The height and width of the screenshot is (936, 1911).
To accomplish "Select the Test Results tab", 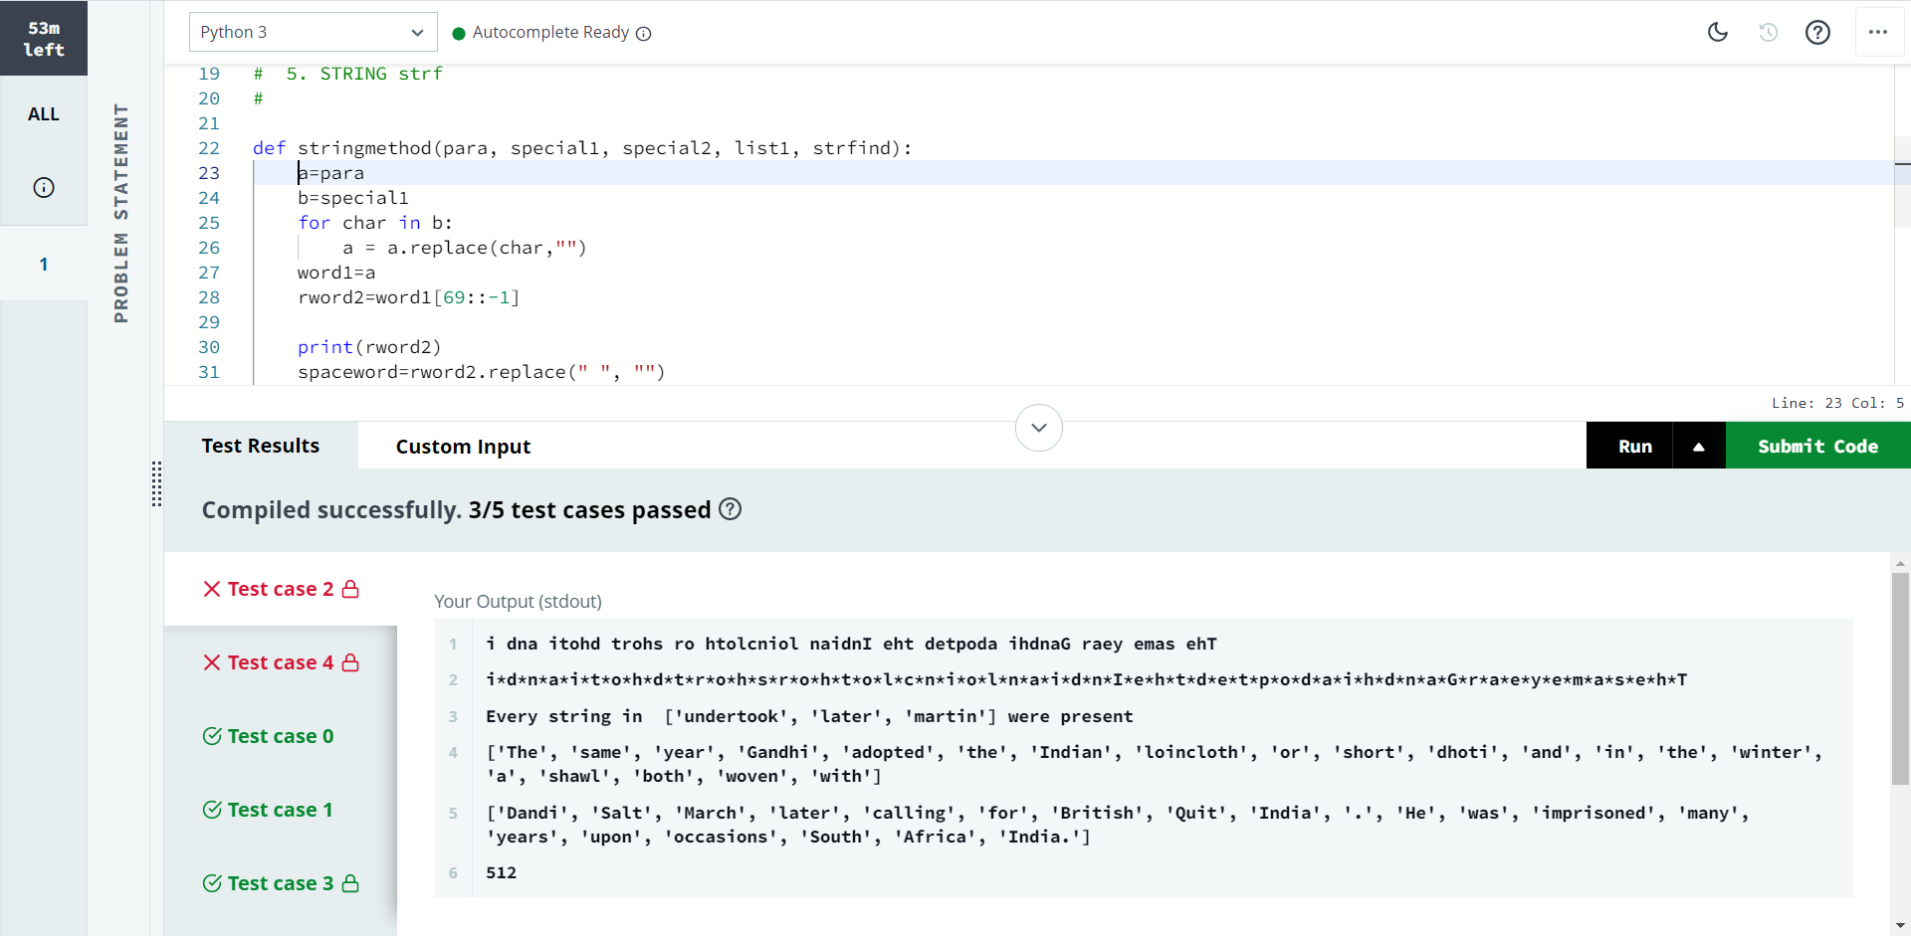I will [260, 446].
